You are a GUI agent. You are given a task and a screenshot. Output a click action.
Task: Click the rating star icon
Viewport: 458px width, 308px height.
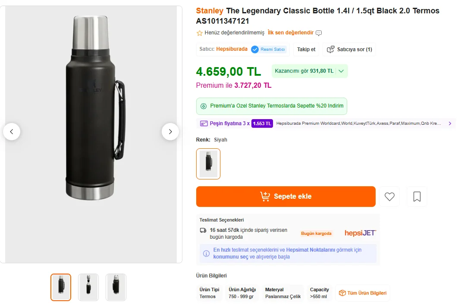pyautogui.click(x=200, y=33)
